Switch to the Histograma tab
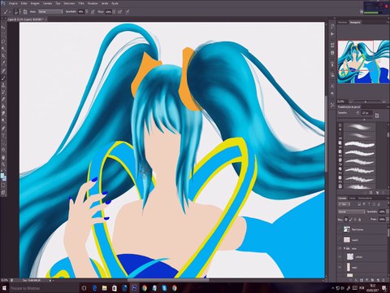390x293 pixels. 343,22
